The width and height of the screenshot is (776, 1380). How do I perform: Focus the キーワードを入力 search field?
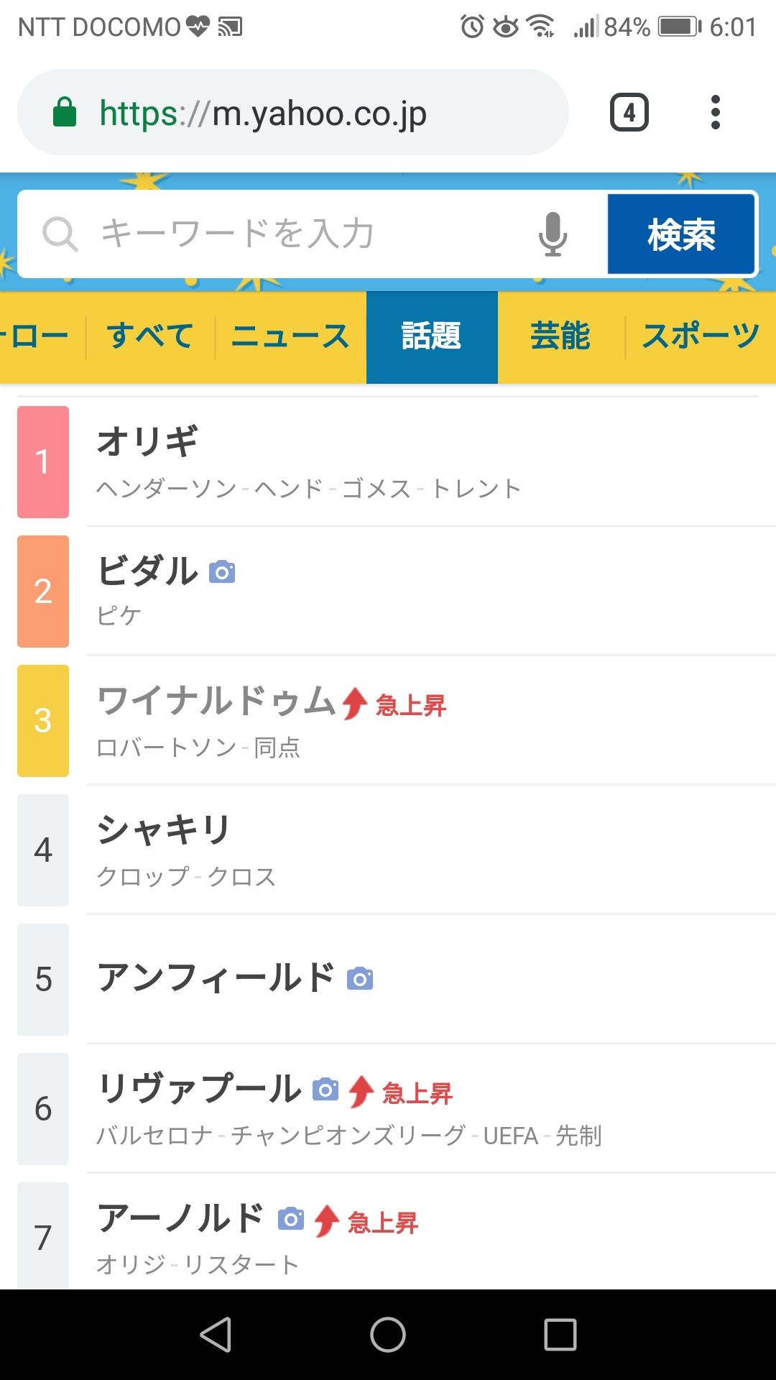click(287, 234)
